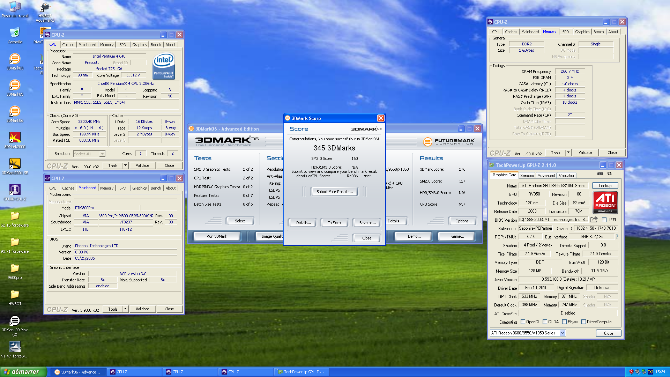The height and width of the screenshot is (377, 670).
Task: Click the Motherboard Model PTM800Pro field
Action: coord(107,208)
